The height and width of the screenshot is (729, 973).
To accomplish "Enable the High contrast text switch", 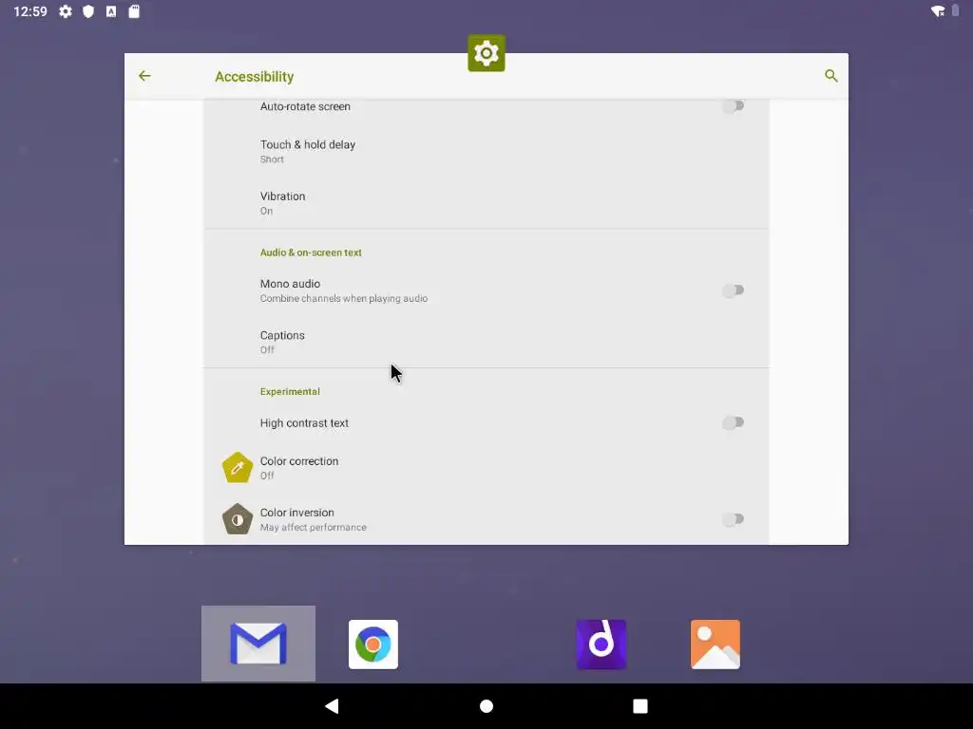I will 733,422.
